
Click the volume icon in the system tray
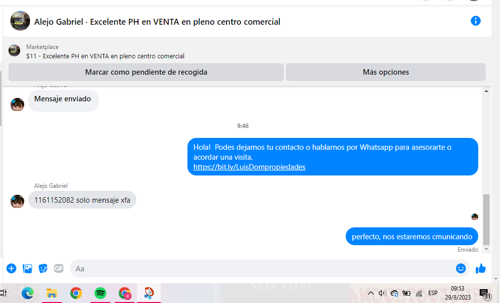tap(382, 293)
